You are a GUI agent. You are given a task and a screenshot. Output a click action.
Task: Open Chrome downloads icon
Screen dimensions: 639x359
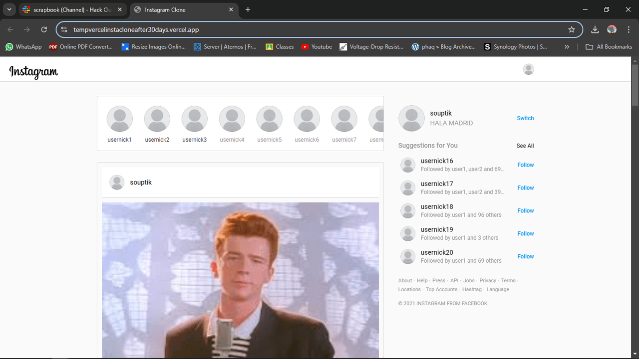(x=595, y=29)
